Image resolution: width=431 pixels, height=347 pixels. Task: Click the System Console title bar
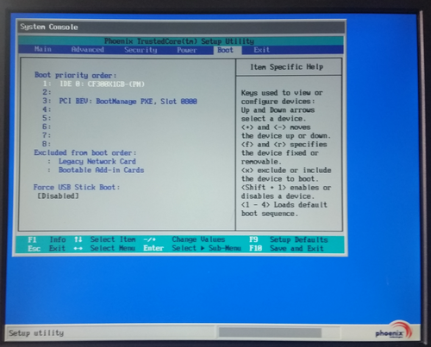pos(182,27)
